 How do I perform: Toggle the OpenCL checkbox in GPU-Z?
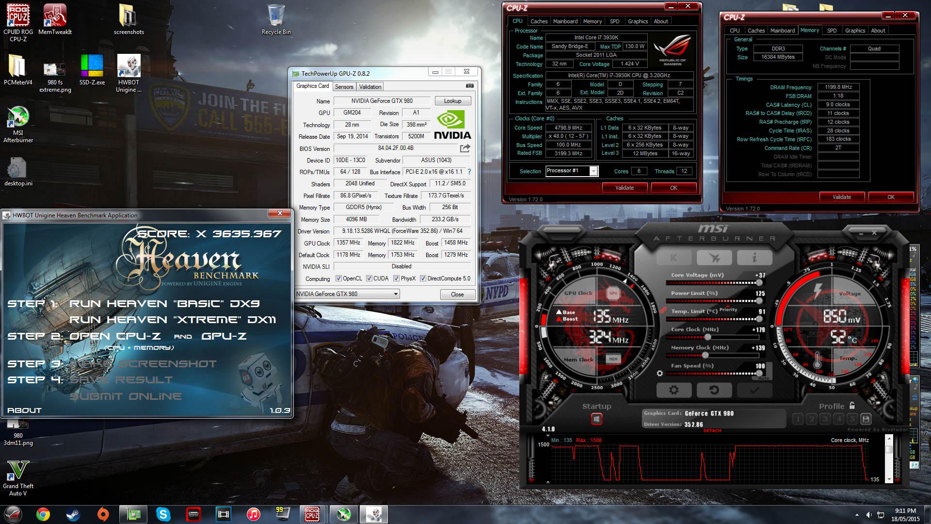click(x=339, y=278)
